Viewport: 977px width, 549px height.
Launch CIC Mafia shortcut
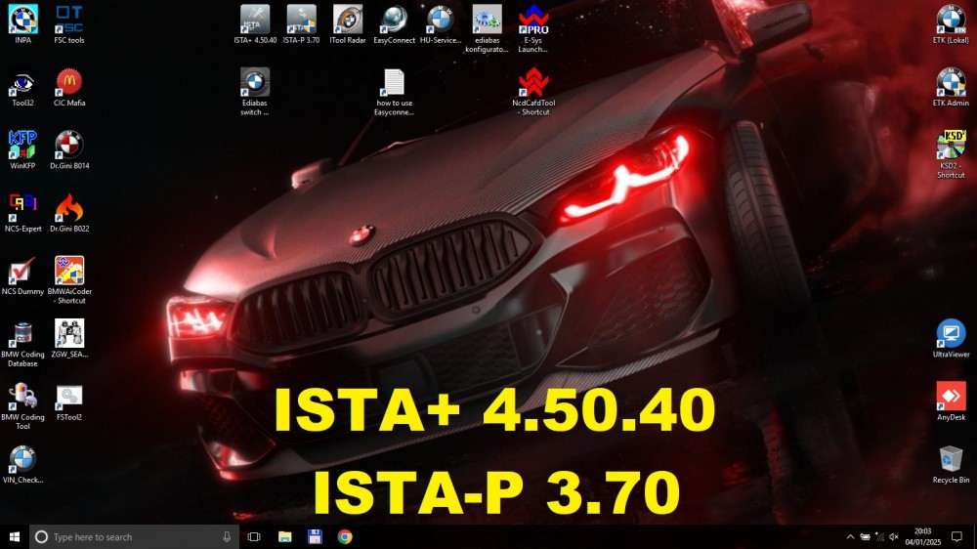pyautogui.click(x=69, y=87)
